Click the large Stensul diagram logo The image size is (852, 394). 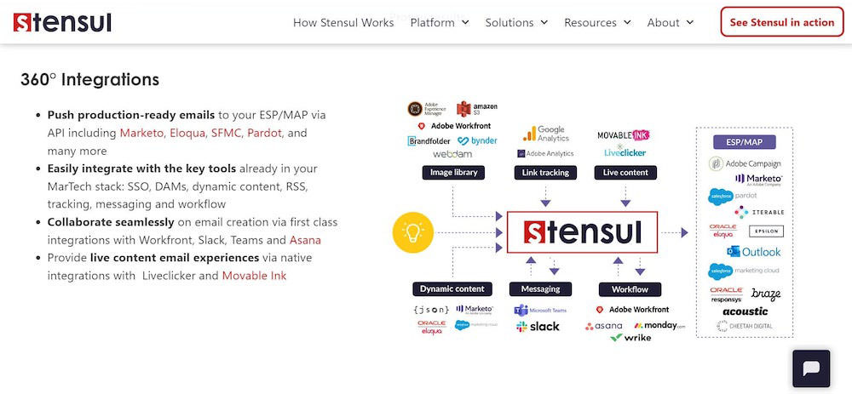pyautogui.click(x=582, y=232)
